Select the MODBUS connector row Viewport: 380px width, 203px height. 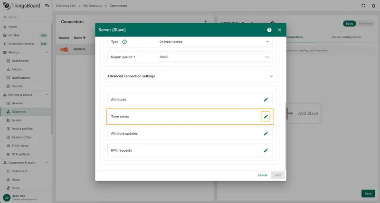pos(80,49)
